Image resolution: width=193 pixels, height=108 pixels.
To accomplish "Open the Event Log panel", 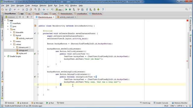I will coord(145,103).
